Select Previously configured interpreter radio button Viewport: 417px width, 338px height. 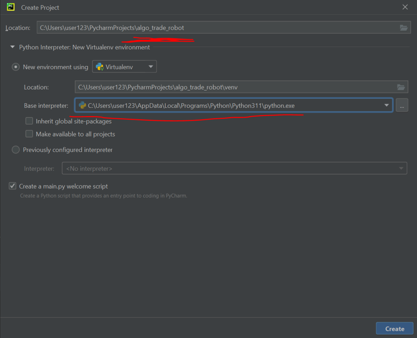[16, 150]
